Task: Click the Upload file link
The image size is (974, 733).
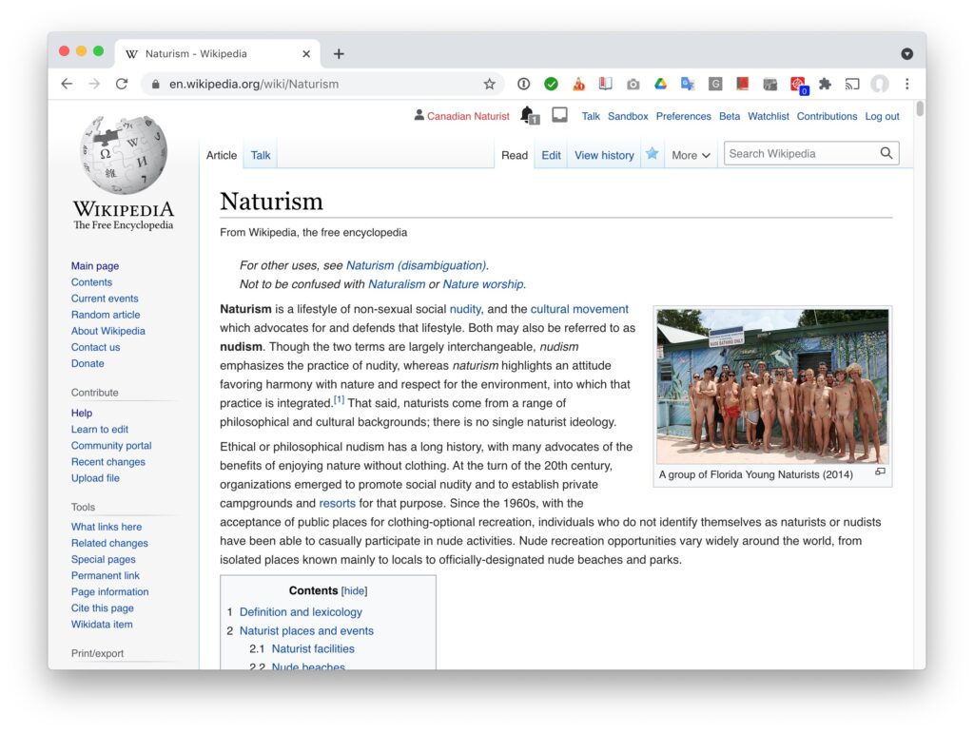Action: (x=95, y=478)
